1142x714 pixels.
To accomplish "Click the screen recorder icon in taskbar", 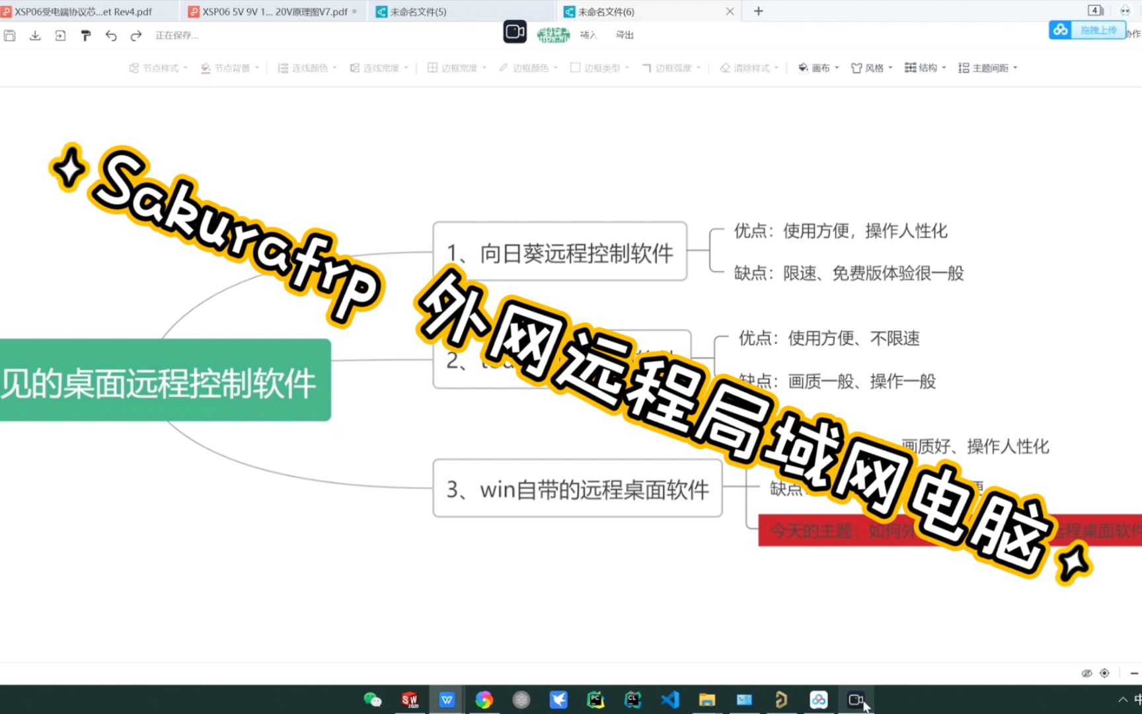I will coord(856,699).
